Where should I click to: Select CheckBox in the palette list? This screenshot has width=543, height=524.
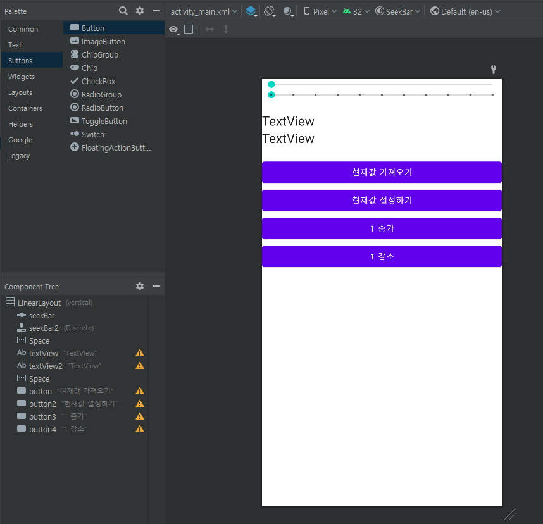point(113,81)
